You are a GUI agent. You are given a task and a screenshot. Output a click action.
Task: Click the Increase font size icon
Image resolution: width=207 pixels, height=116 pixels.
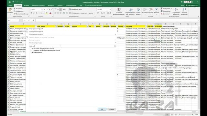pyautogui.click(x=49, y=9)
